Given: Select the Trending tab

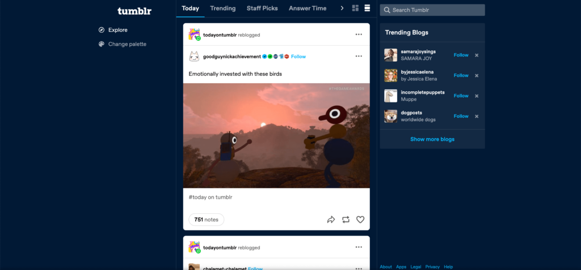Looking at the screenshot, I should 222,8.
